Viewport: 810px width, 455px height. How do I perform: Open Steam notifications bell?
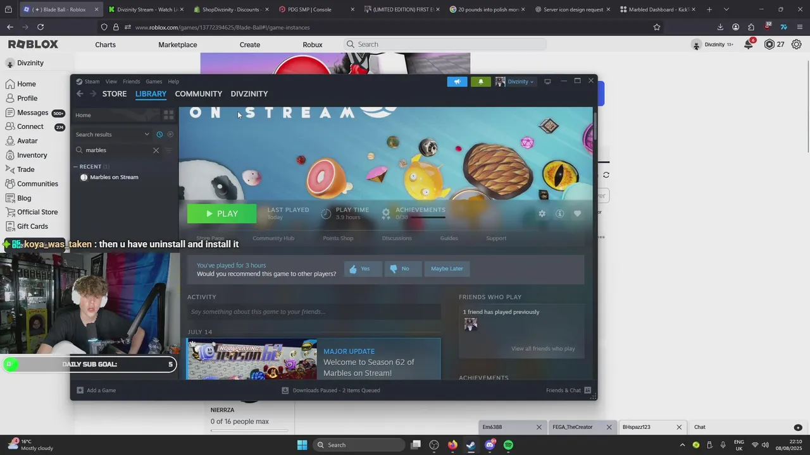coord(480,82)
